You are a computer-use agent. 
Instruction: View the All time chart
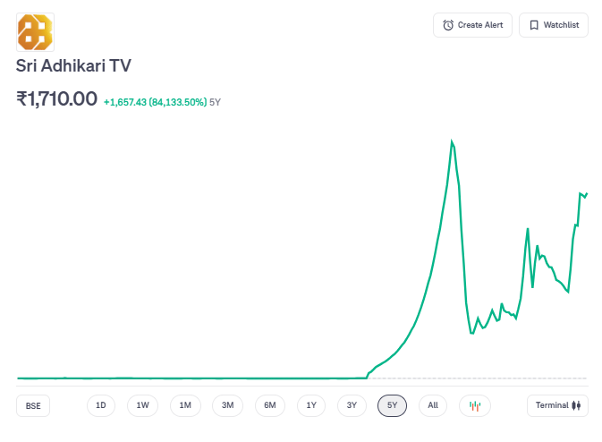(x=433, y=405)
